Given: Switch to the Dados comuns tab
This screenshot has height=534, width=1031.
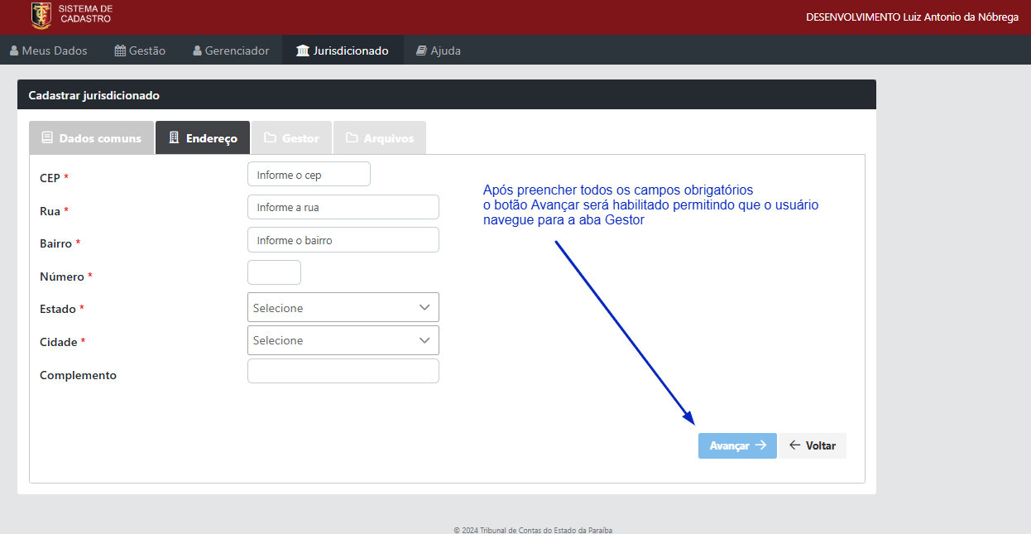Looking at the screenshot, I should pos(91,138).
